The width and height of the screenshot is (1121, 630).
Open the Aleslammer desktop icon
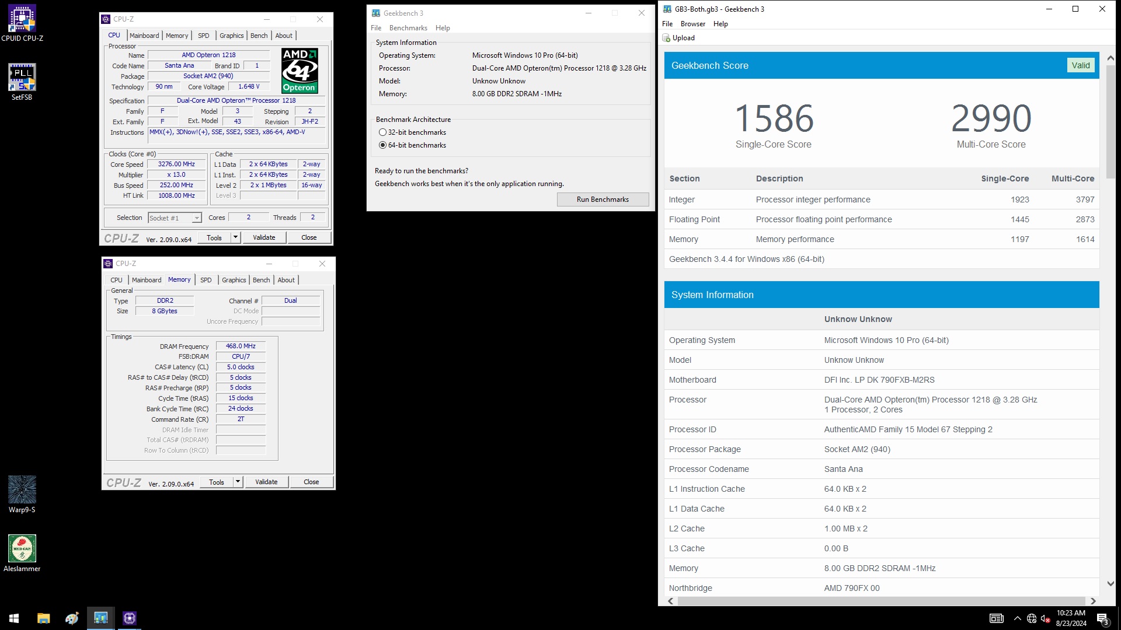click(22, 554)
